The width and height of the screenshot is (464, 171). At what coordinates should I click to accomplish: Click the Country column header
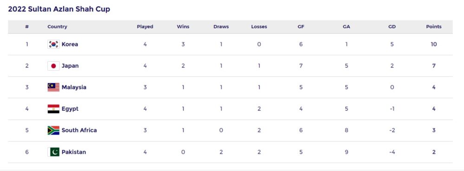(x=57, y=26)
